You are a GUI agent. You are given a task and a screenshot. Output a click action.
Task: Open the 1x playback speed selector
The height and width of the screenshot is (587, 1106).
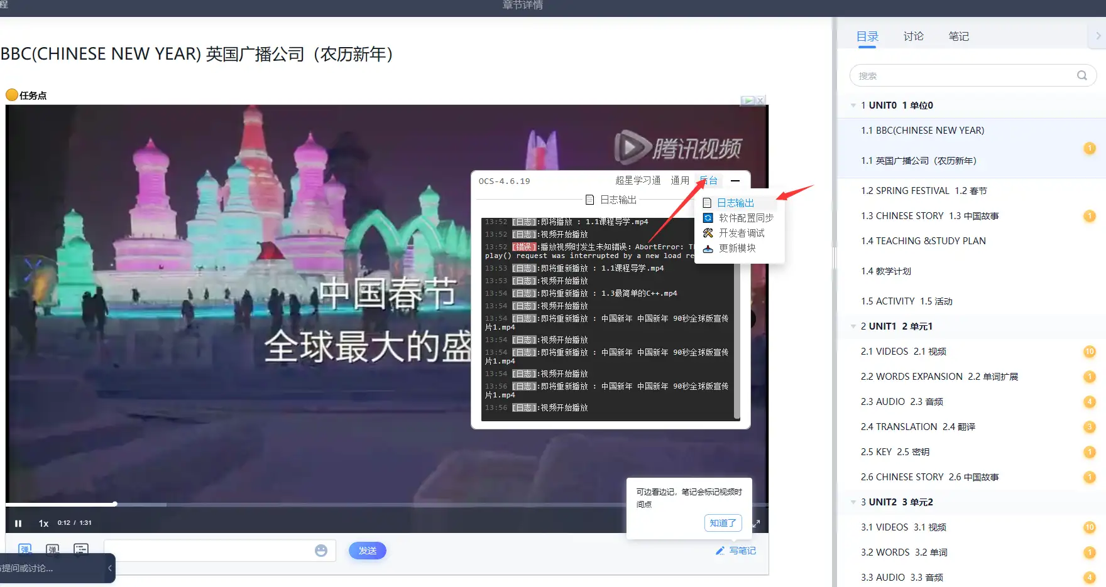tap(43, 523)
